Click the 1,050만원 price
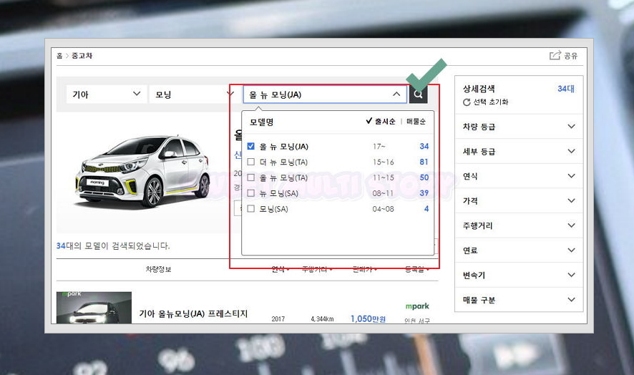 tap(368, 318)
